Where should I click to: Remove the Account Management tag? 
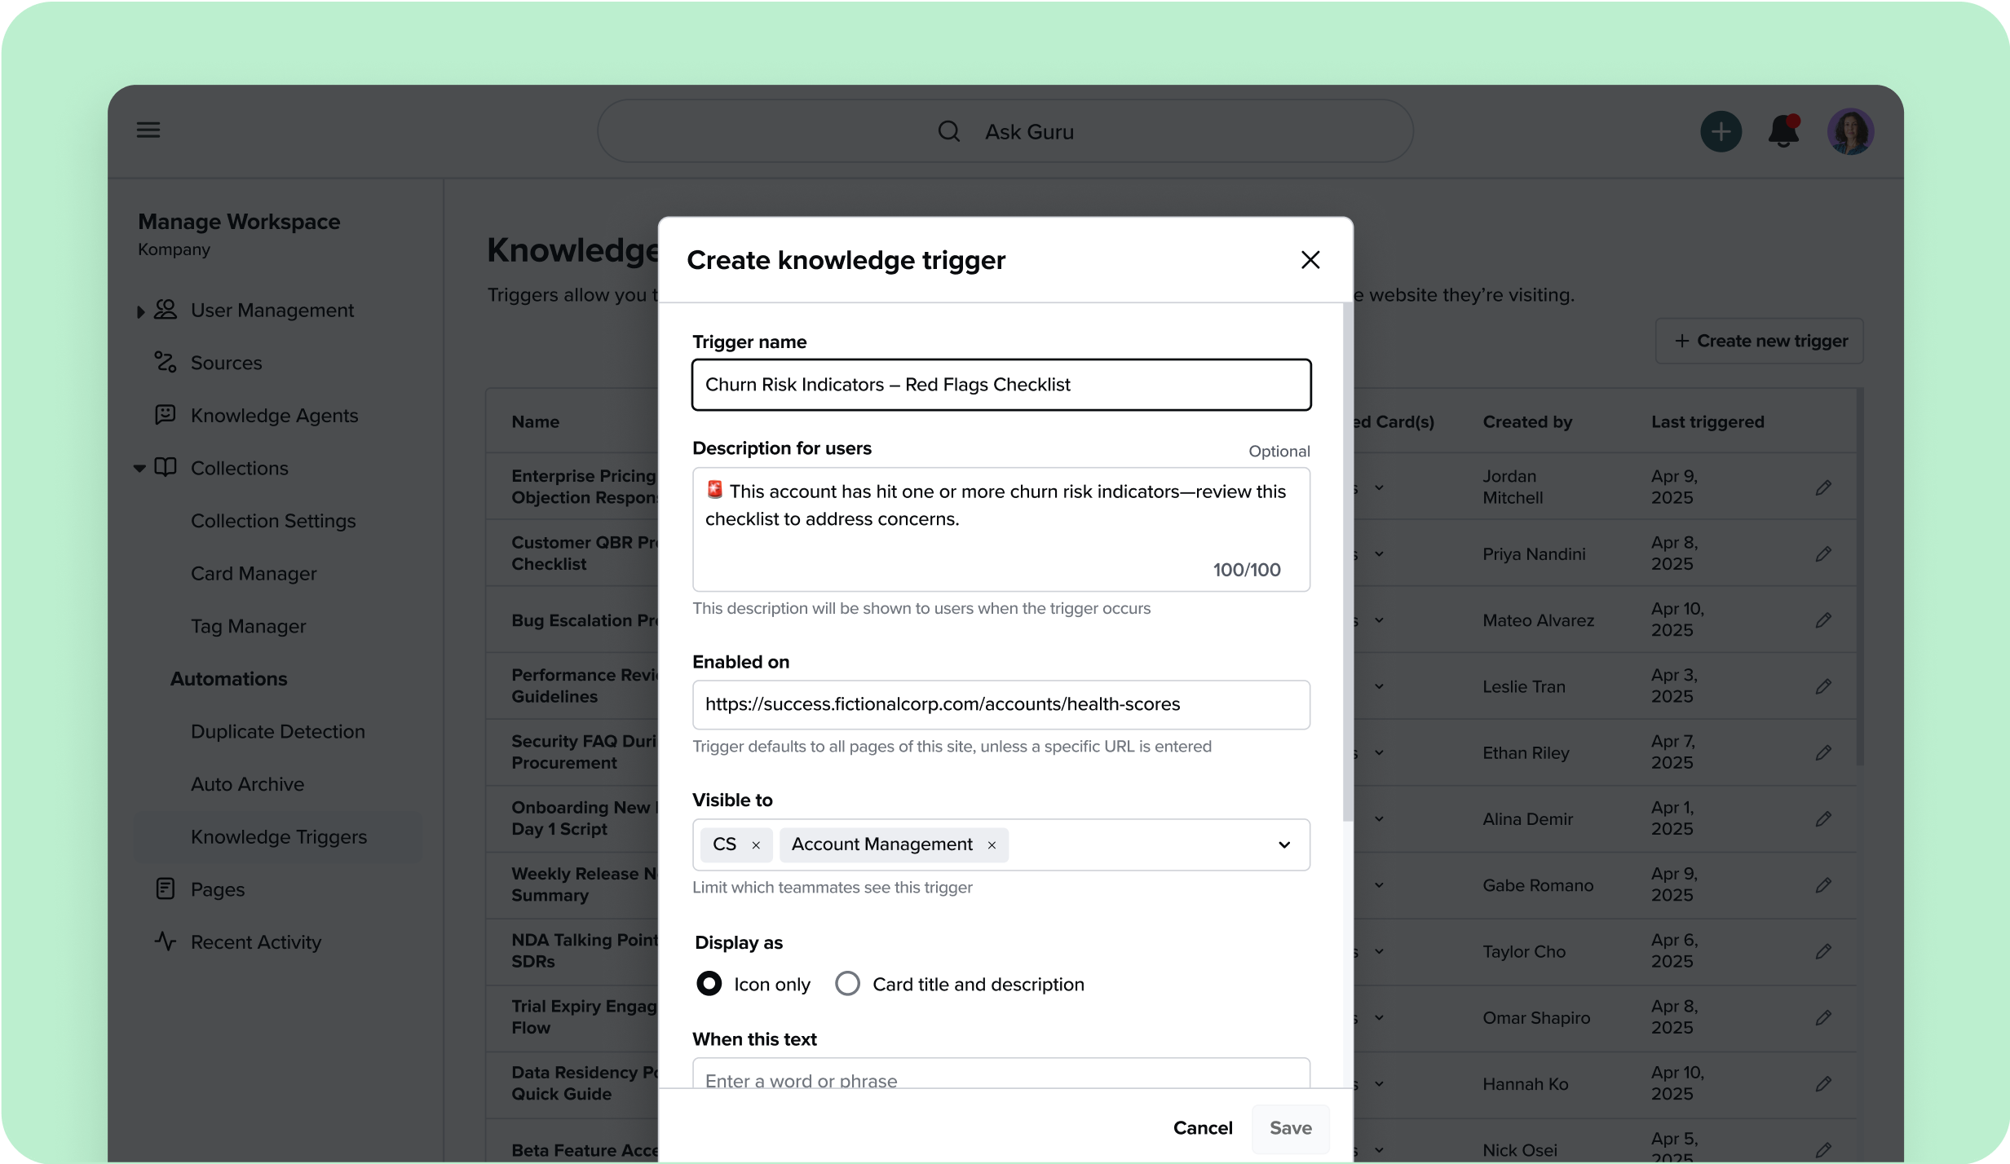pos(992,845)
